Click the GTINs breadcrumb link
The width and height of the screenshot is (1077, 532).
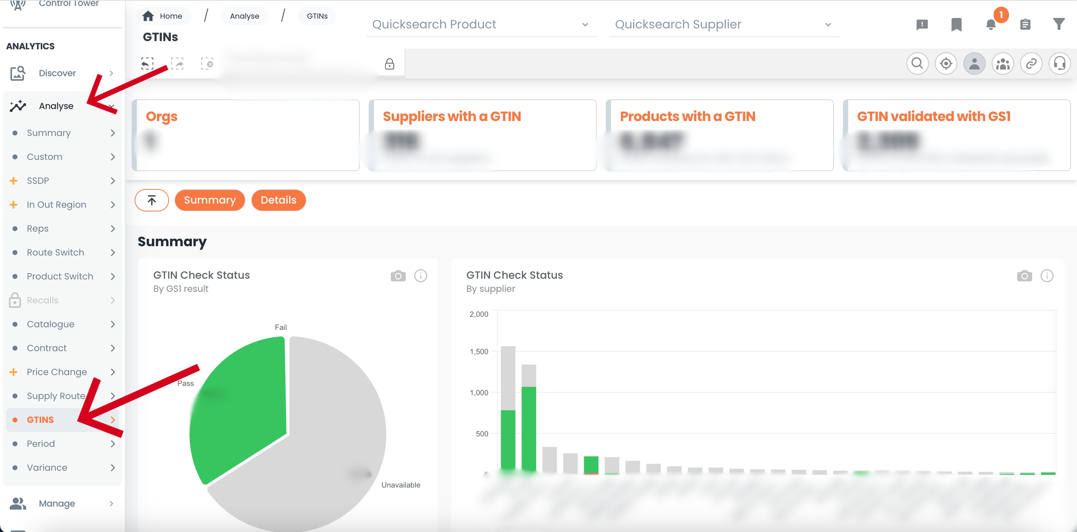(x=317, y=16)
